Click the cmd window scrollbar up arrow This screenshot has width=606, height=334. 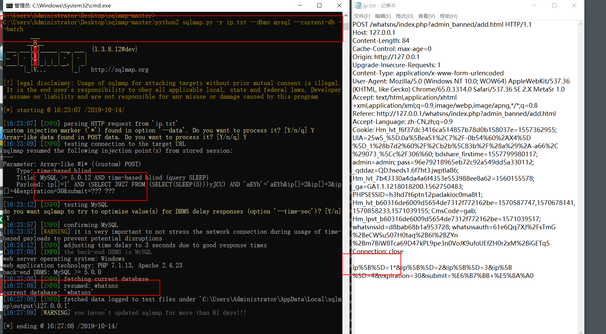click(346, 16)
